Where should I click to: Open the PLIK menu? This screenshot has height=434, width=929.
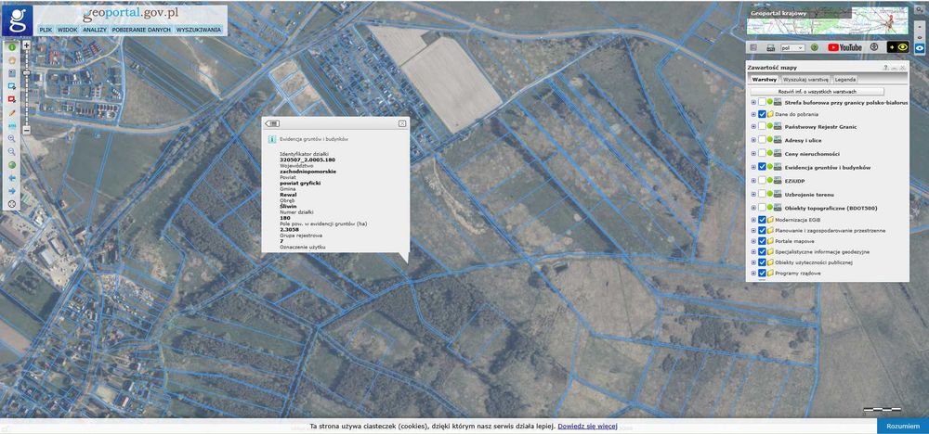(45, 30)
